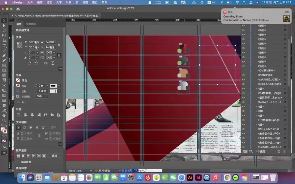Click the 选项 button in 框架适应
Image resolution: width=295 pixels, height=184 pixels.
pos(54,156)
